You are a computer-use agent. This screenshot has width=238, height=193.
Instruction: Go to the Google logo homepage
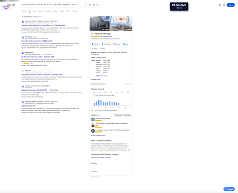click(x=11, y=5)
